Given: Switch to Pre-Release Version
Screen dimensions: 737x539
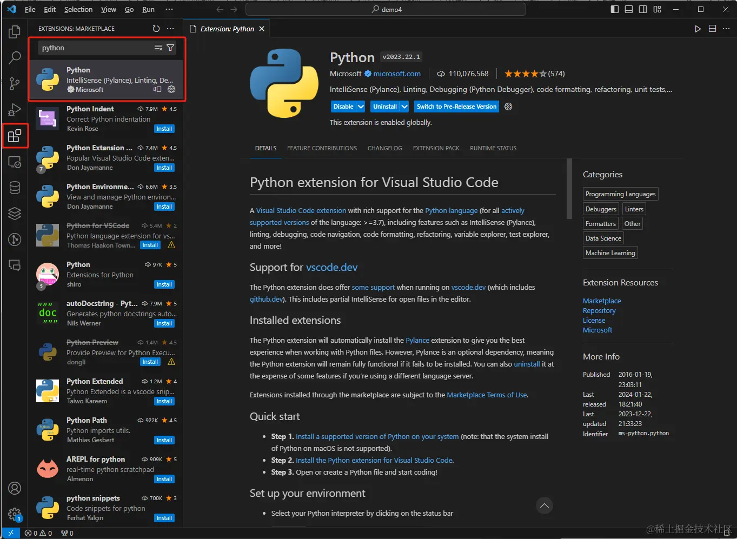Looking at the screenshot, I should coord(456,107).
